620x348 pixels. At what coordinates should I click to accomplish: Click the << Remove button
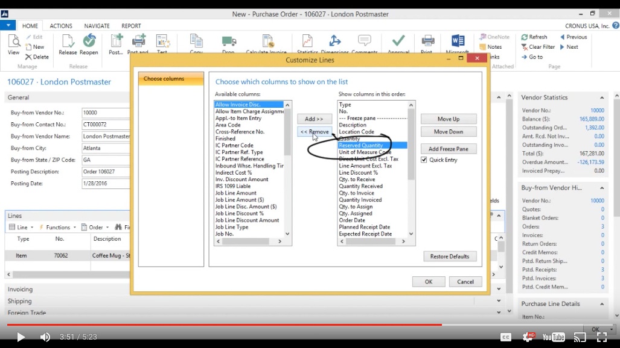click(x=315, y=132)
